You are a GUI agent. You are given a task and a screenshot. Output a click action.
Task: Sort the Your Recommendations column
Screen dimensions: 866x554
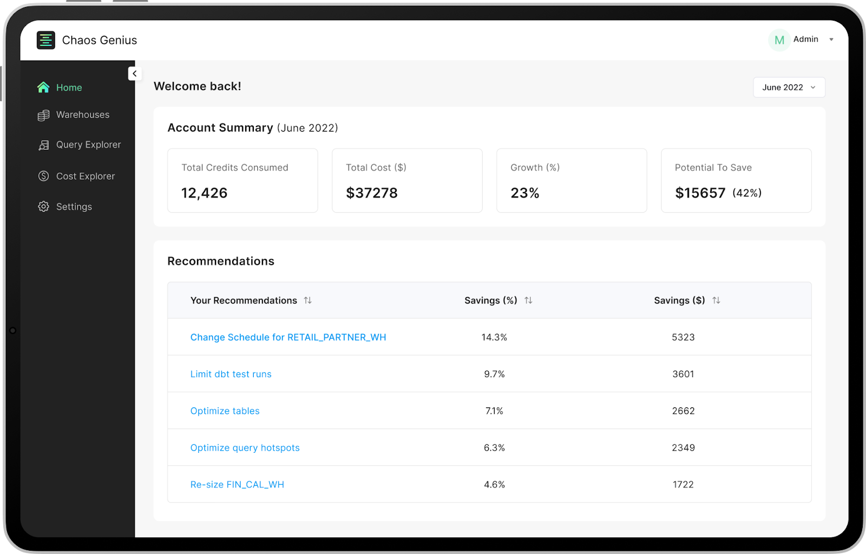coord(308,300)
